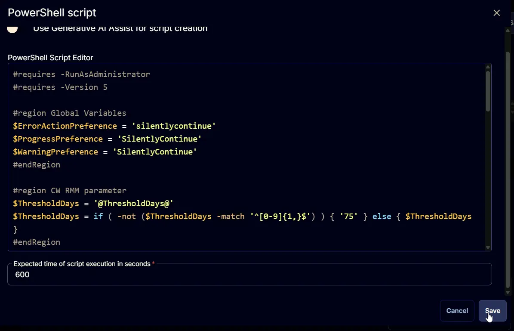Click the dialog's scroll-down arrow
Viewport: 514px width, 331px height.
508,292
